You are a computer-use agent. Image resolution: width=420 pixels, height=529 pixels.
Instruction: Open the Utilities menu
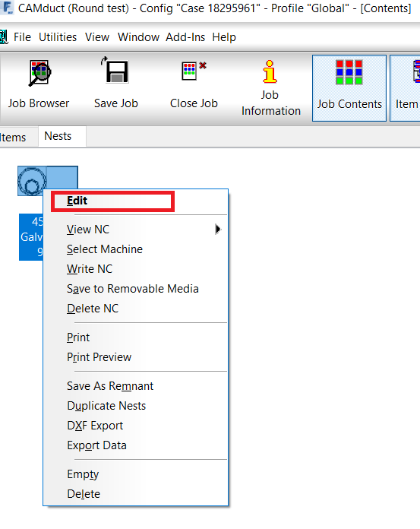tap(58, 37)
